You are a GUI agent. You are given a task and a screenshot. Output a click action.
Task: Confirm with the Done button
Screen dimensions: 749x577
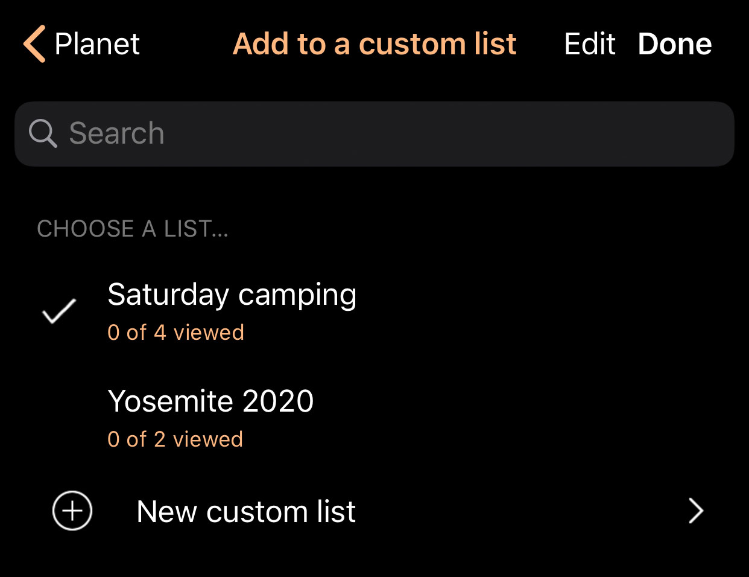click(675, 44)
